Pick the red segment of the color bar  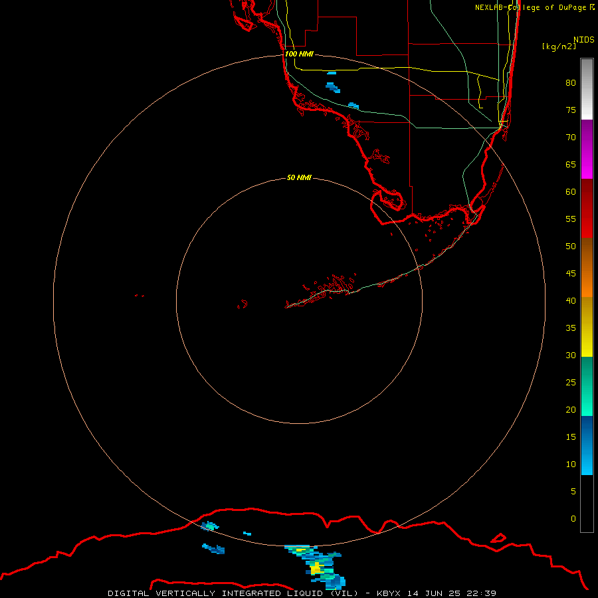pos(587,208)
